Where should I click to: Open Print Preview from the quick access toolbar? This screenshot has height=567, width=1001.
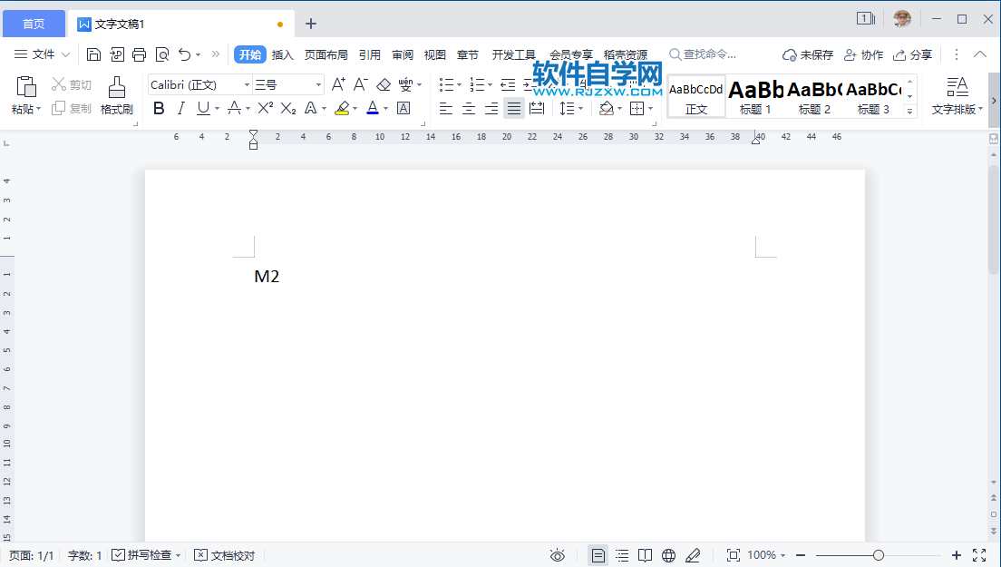coord(162,54)
